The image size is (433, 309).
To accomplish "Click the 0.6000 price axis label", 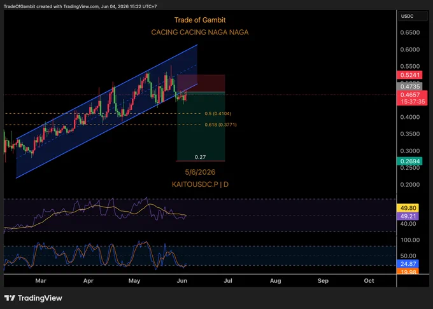I will pyautogui.click(x=410, y=50).
